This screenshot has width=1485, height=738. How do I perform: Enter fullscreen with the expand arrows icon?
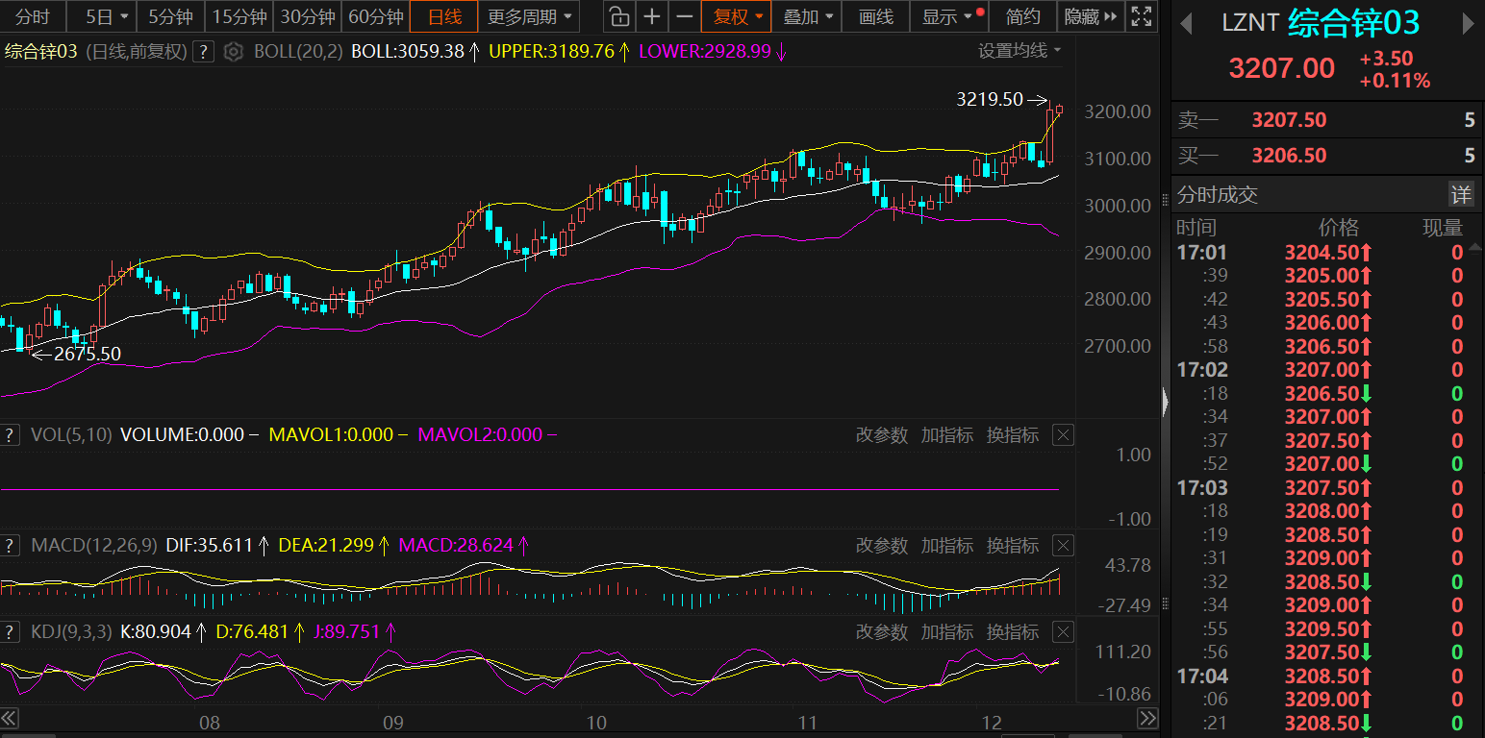1142,16
